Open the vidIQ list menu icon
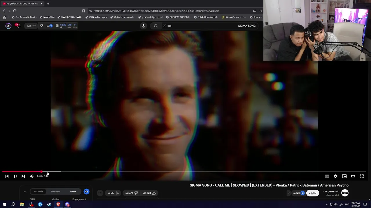371x208 pixels. (x=50, y=26)
